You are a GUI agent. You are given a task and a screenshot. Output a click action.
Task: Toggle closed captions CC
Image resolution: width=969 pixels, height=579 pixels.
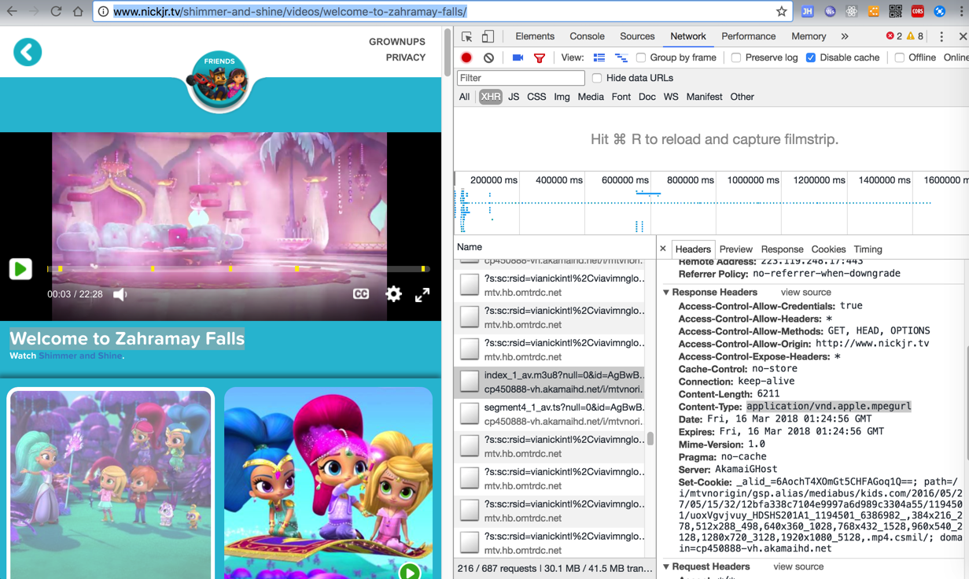click(361, 294)
